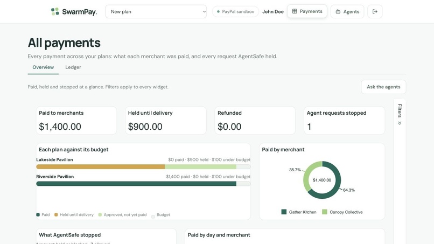
Task: Click the green PayPal sandbox status dot
Action: 218,12
